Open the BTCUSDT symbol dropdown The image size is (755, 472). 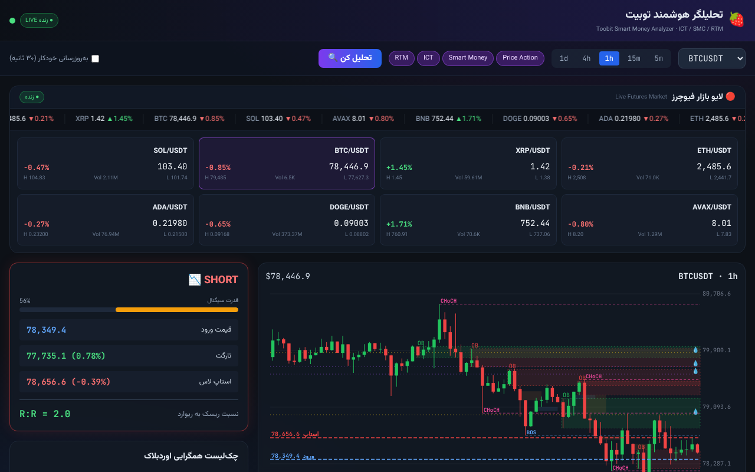click(x=712, y=58)
